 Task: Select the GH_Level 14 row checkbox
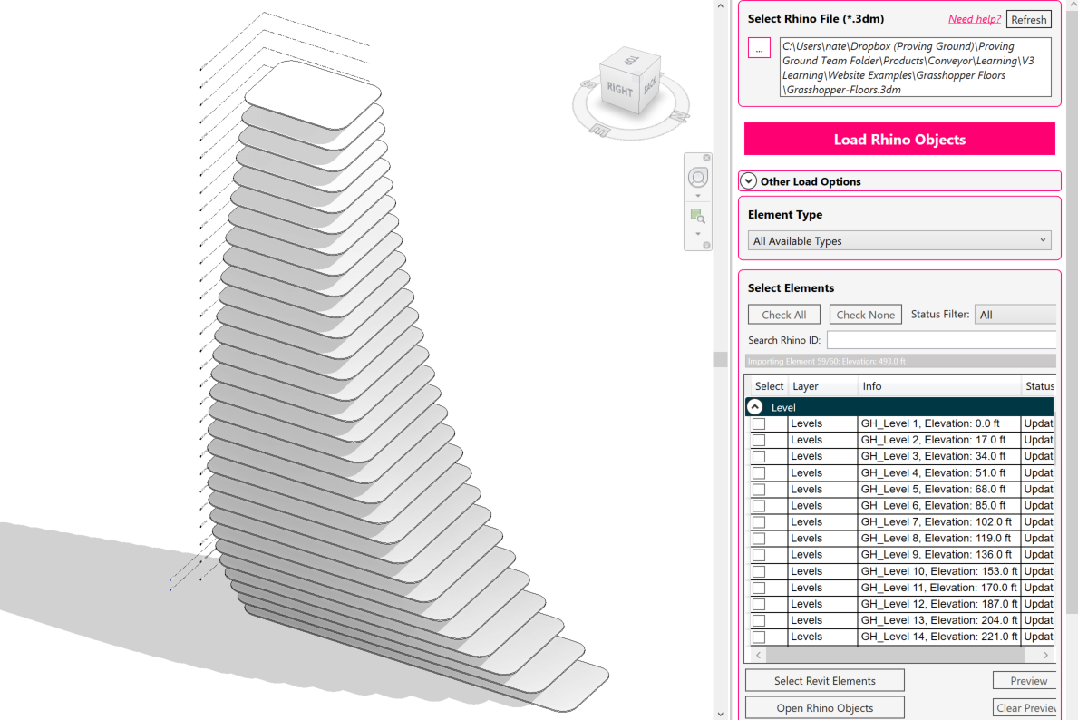coord(759,636)
